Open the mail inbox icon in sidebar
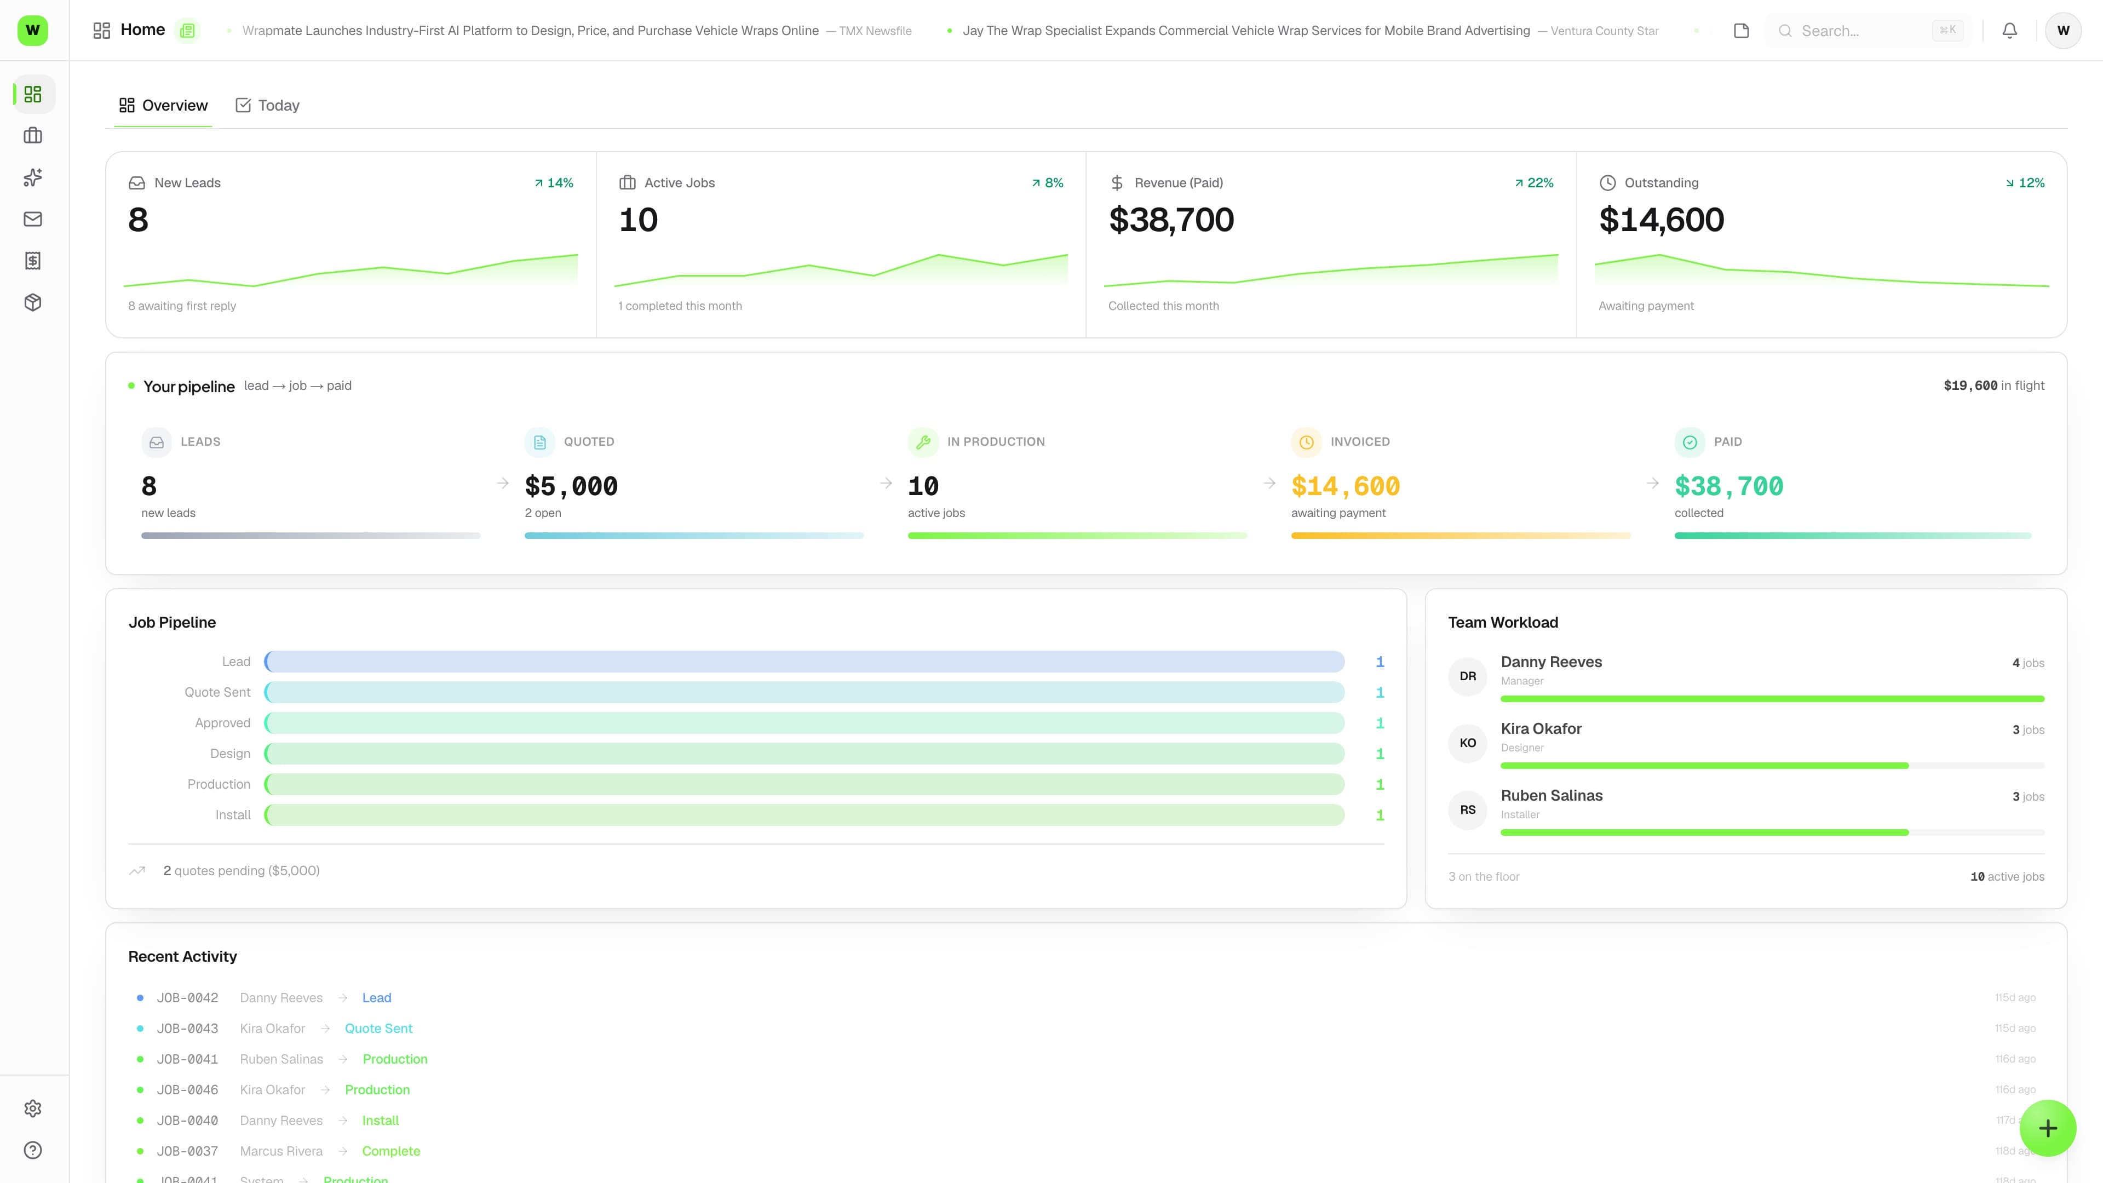The image size is (2103, 1183). pyautogui.click(x=33, y=219)
